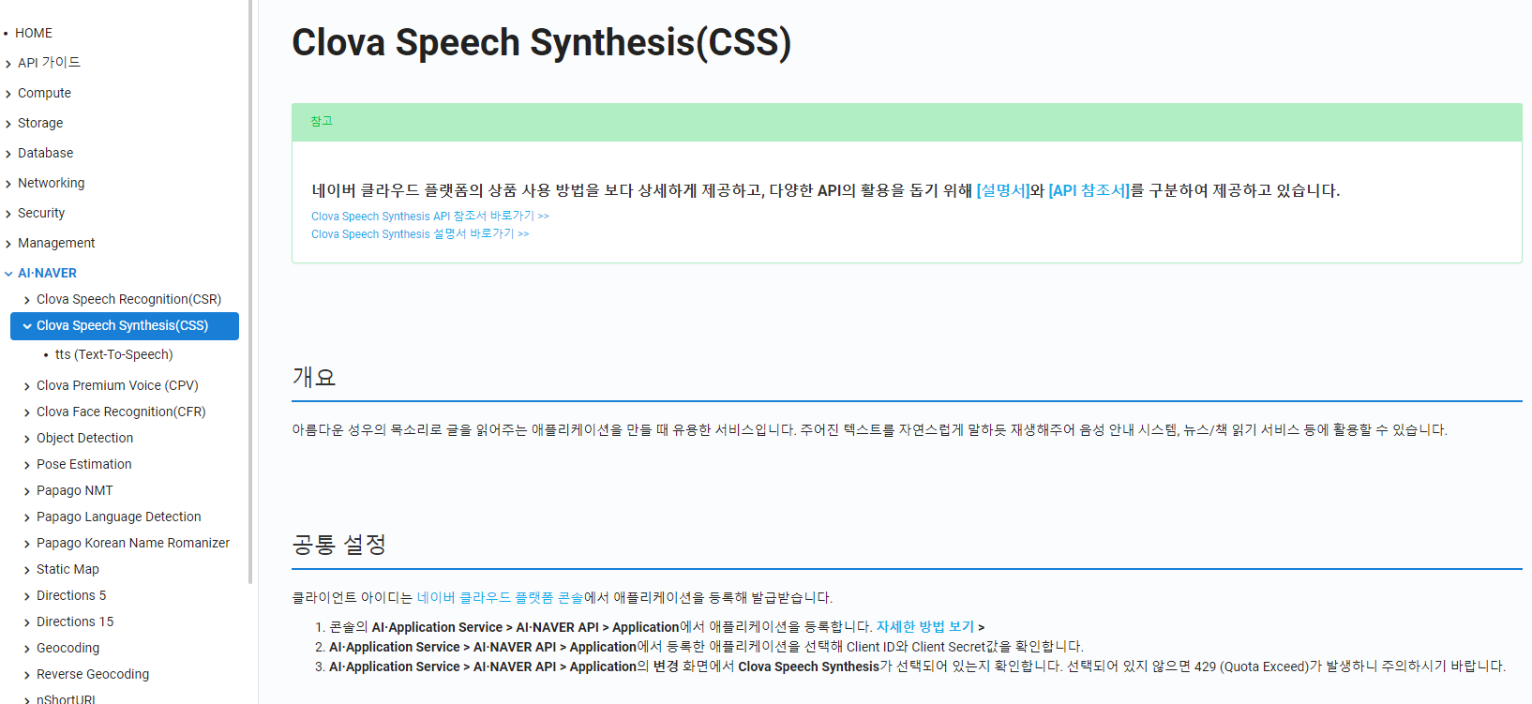Expand the Storage section chevron
The height and width of the screenshot is (704, 1532).
(8, 124)
